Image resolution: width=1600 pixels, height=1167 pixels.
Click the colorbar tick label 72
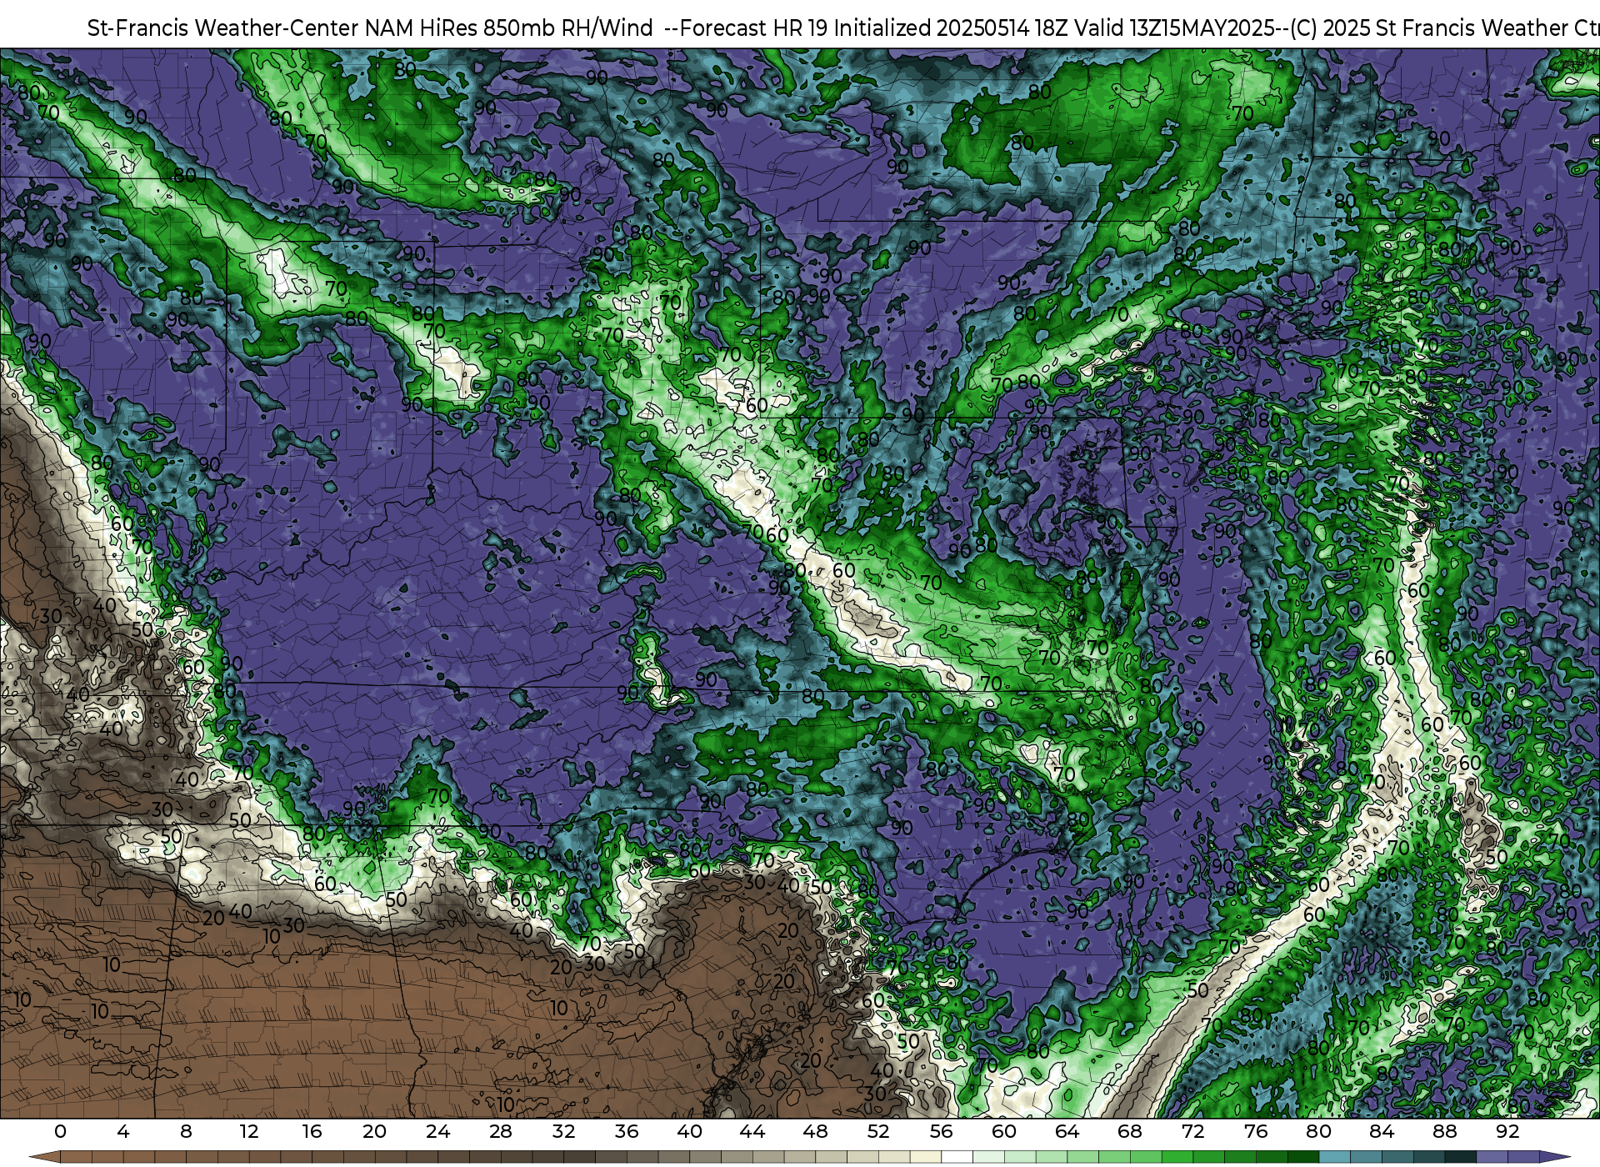pos(1192,1131)
